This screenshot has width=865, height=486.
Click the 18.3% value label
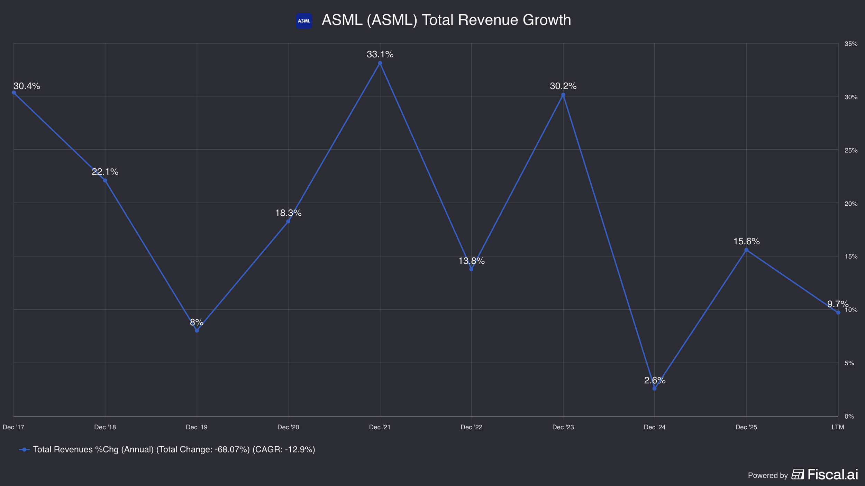(x=288, y=213)
